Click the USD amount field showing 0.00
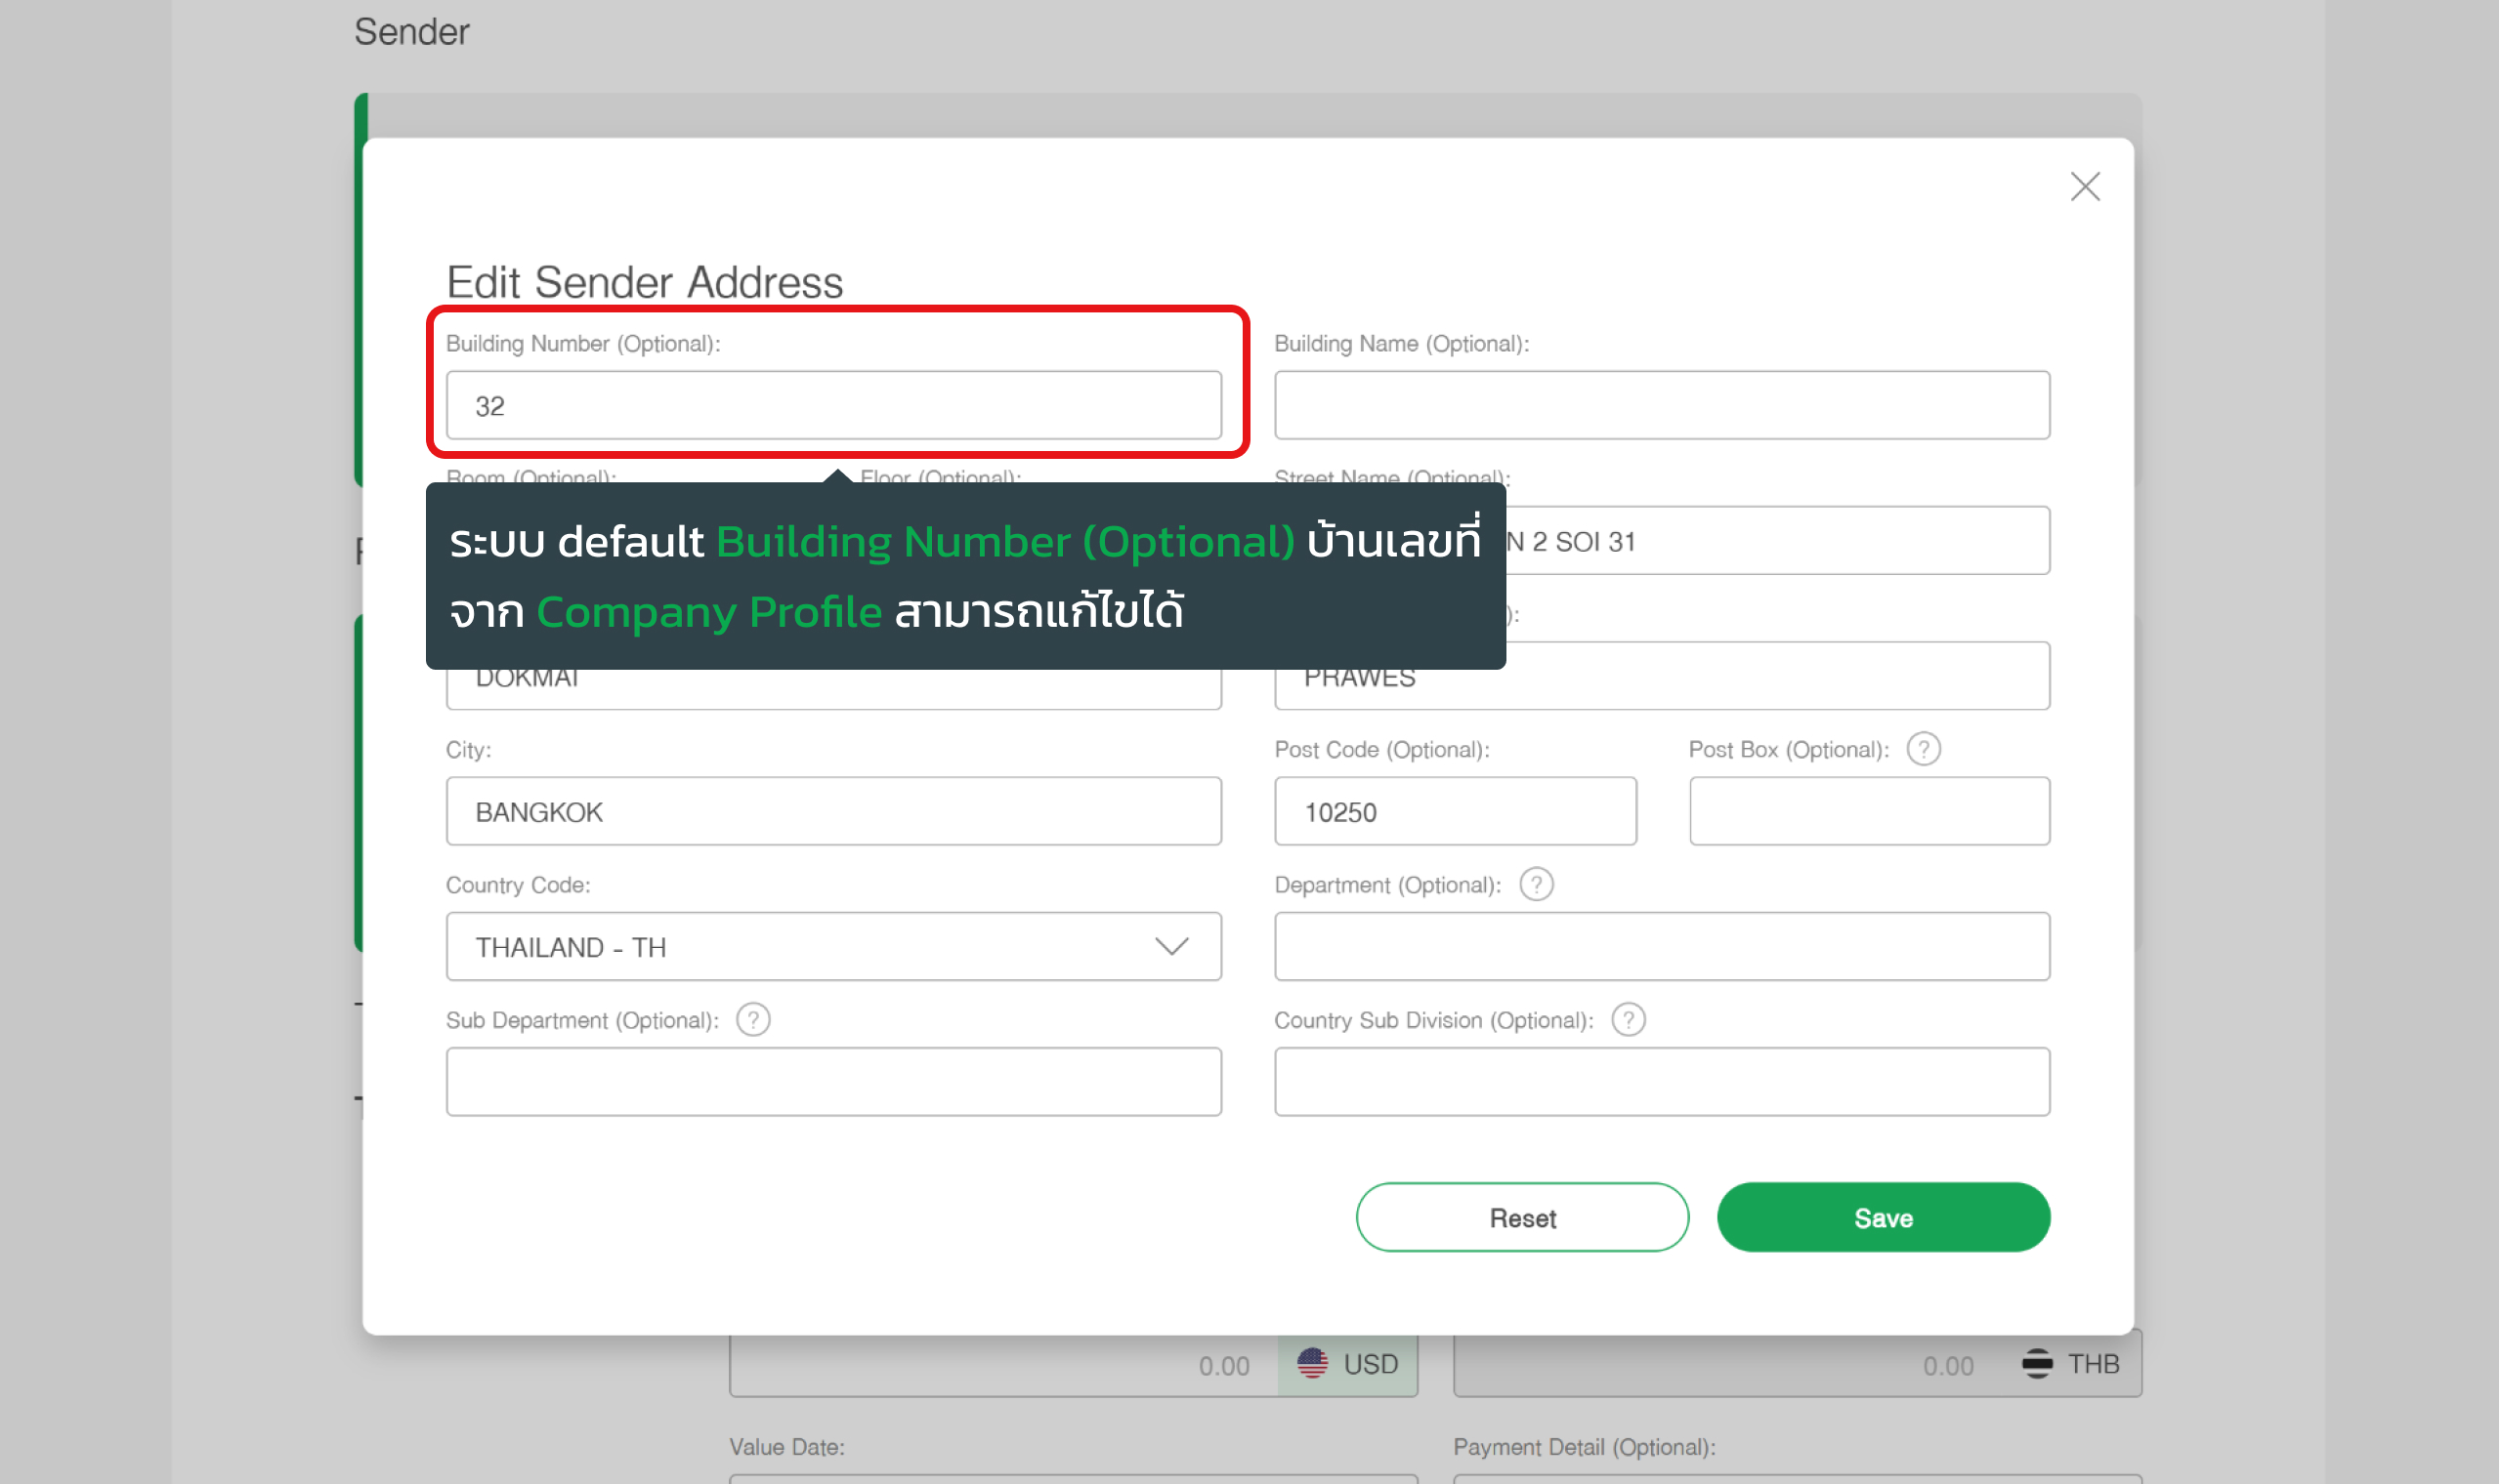Viewport: 2501px width, 1484px height. coord(1003,1365)
